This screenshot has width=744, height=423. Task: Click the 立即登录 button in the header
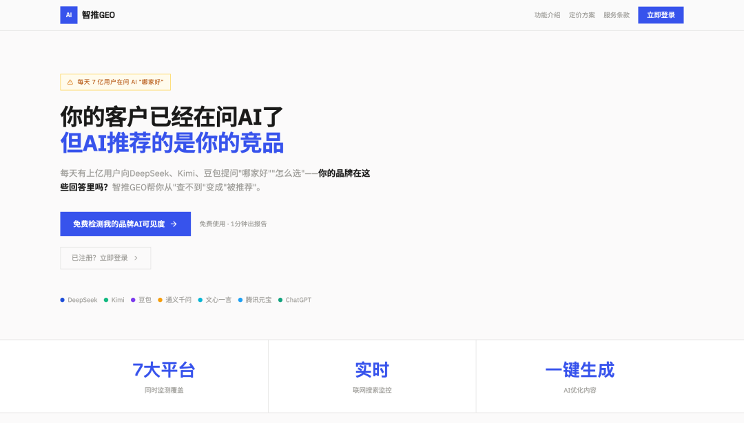(661, 15)
